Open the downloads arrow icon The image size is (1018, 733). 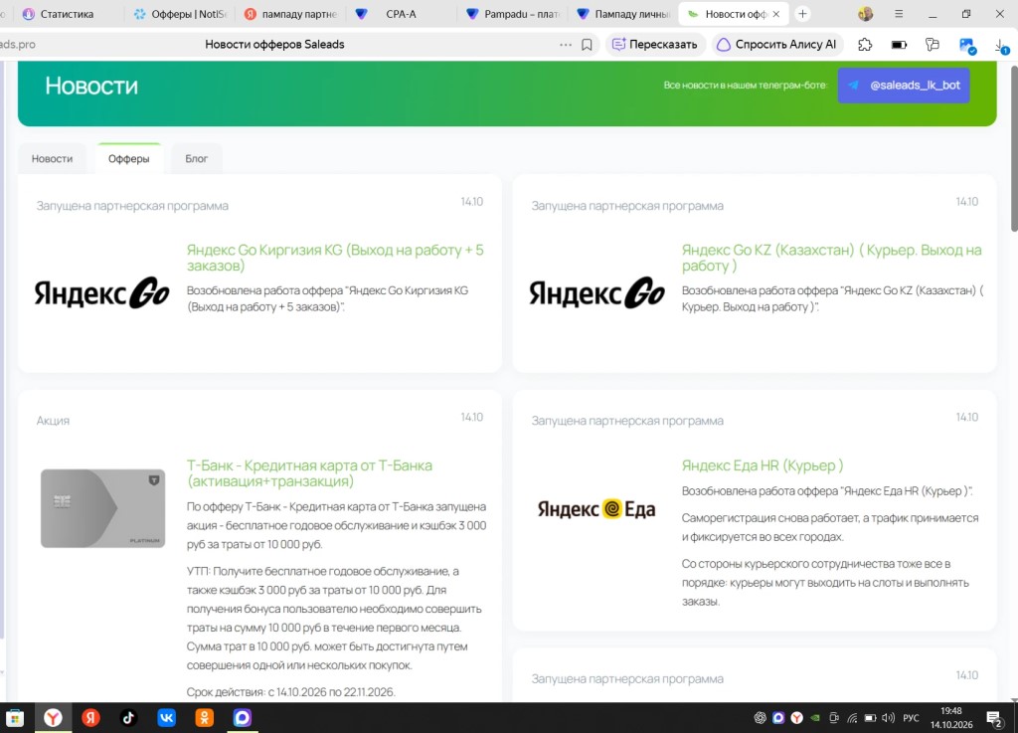coord(1000,45)
